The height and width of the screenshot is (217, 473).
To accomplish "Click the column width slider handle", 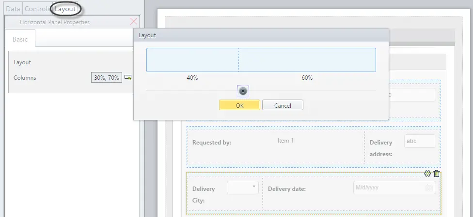I will pyautogui.click(x=243, y=91).
